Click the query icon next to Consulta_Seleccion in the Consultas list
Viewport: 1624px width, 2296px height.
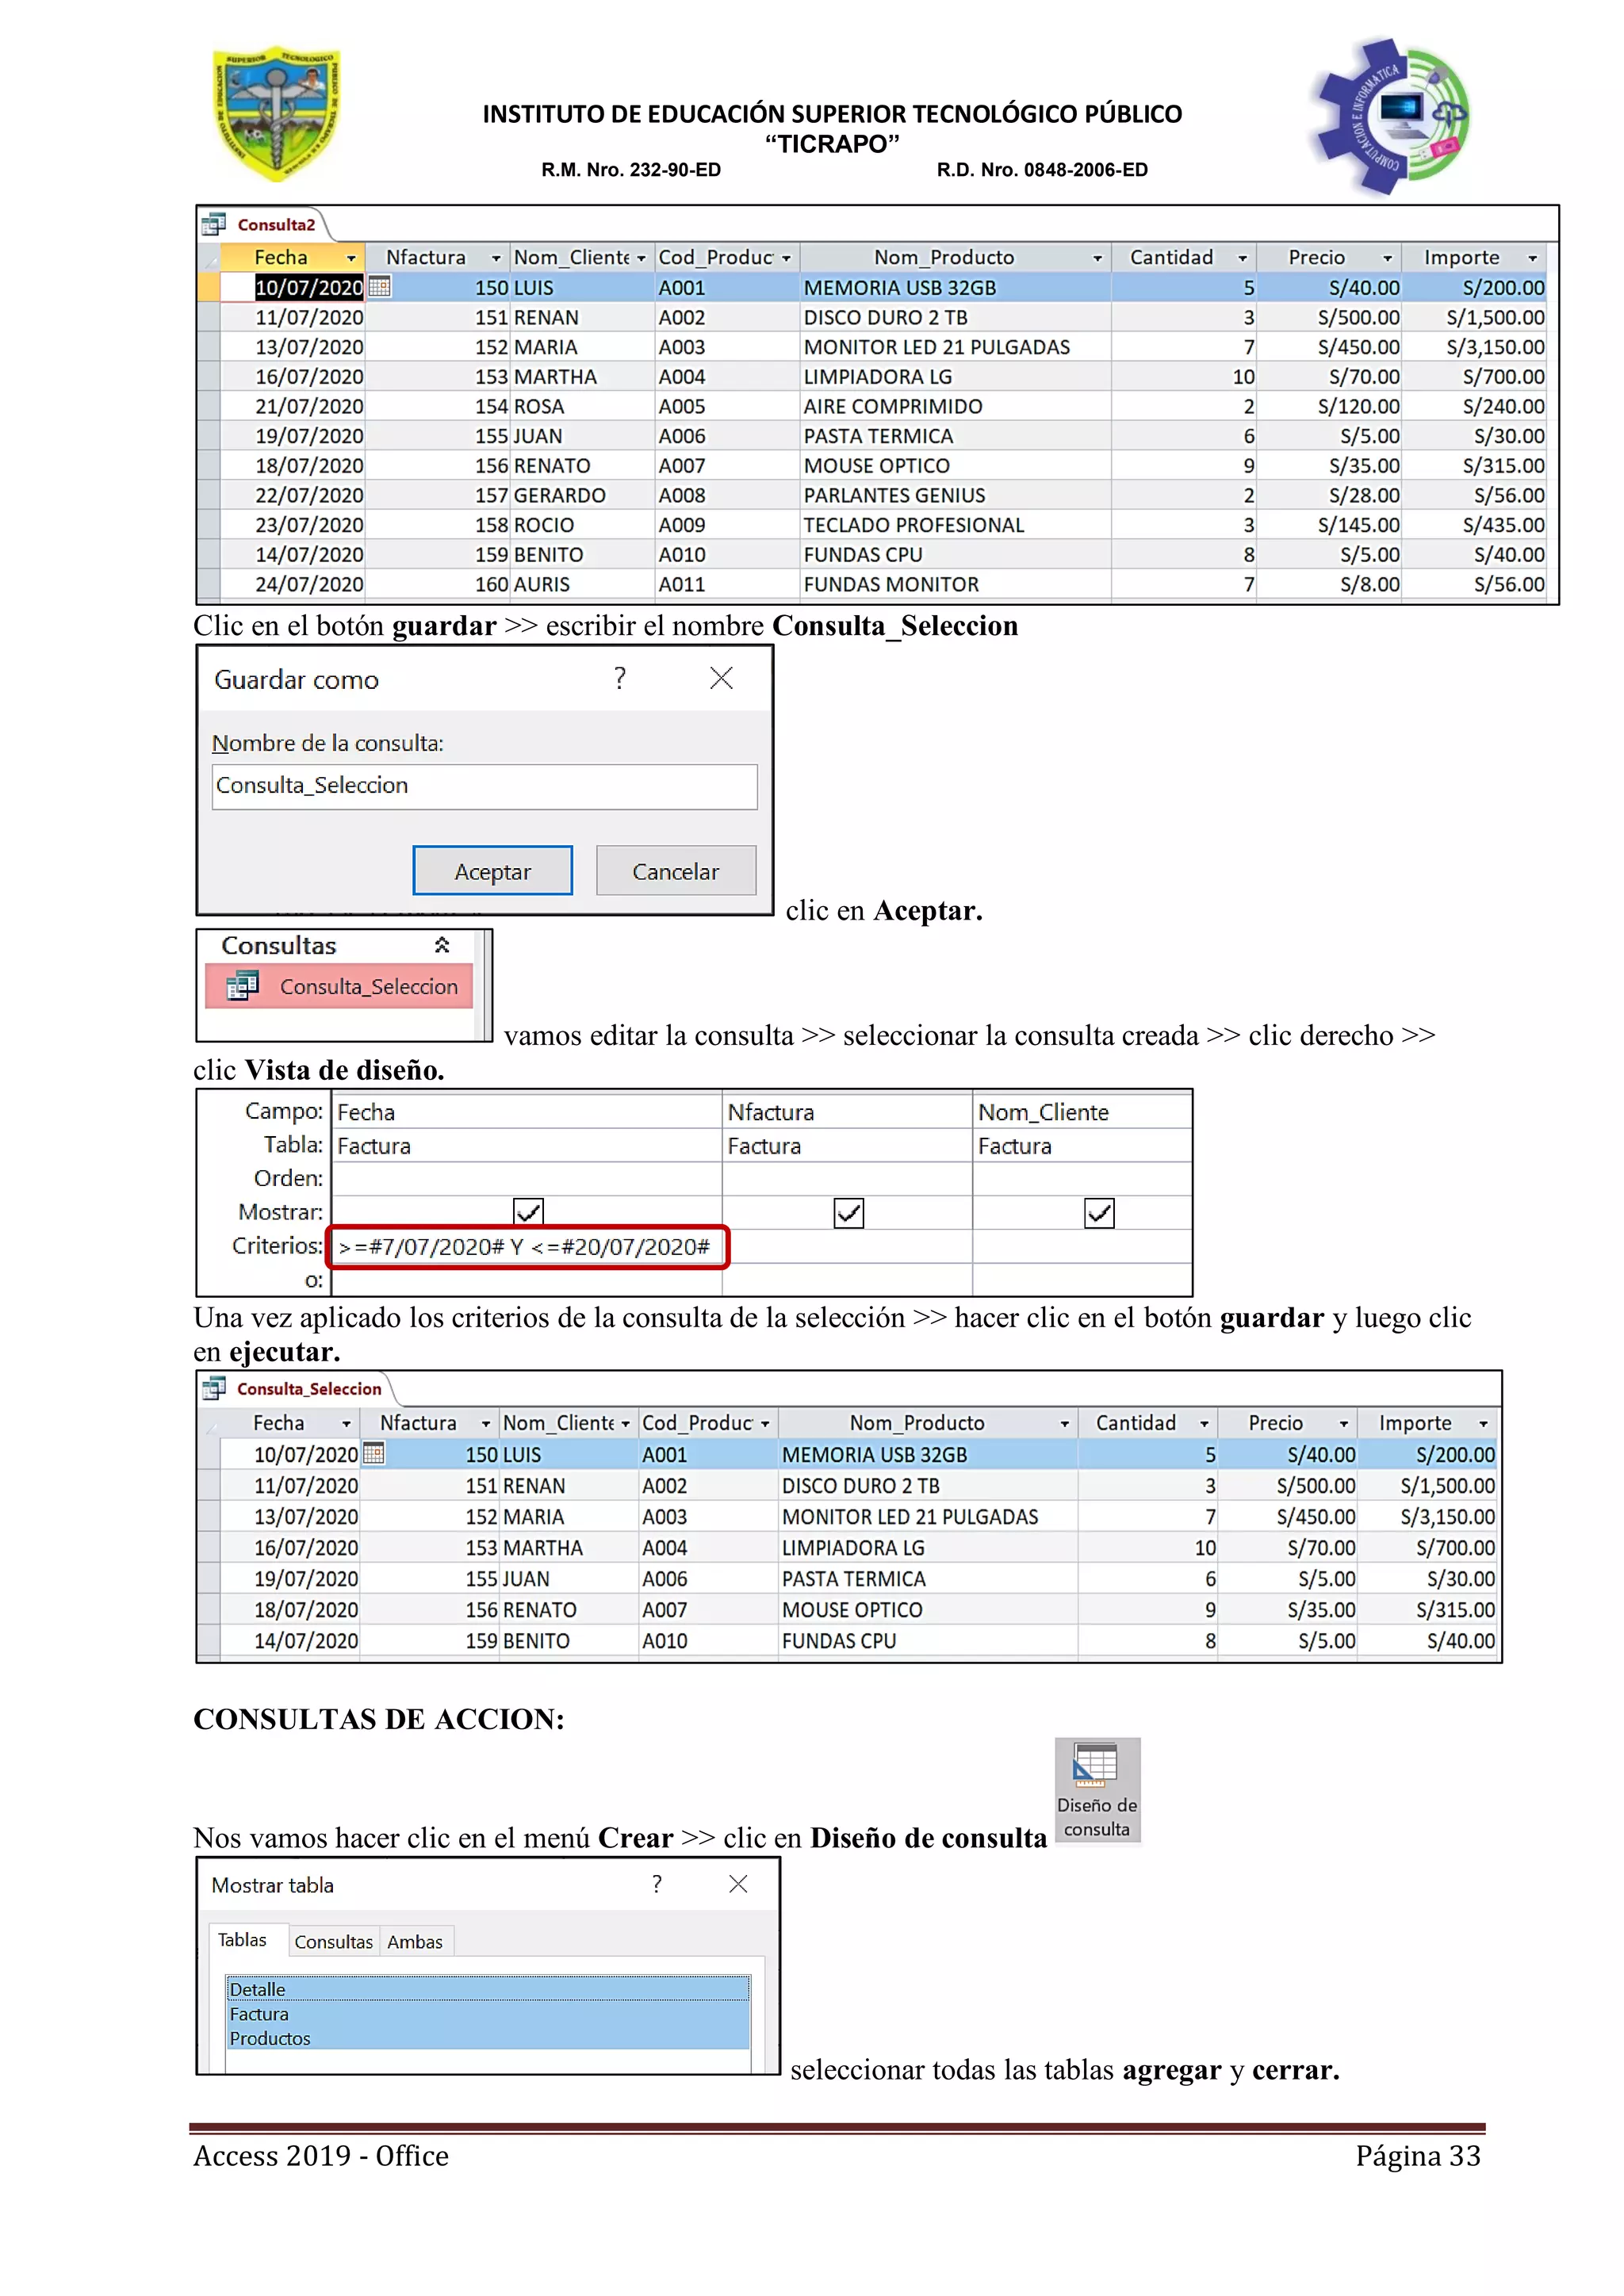(242, 987)
